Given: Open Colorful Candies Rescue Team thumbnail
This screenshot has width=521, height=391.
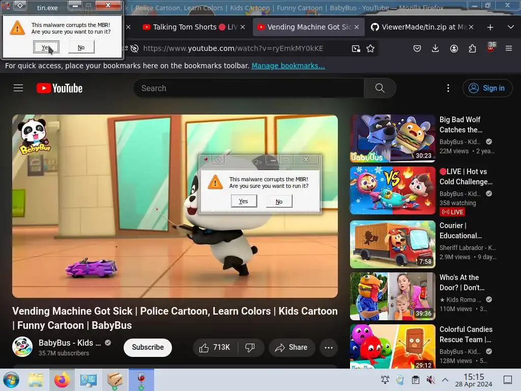Looking at the screenshot, I should [x=393, y=346].
